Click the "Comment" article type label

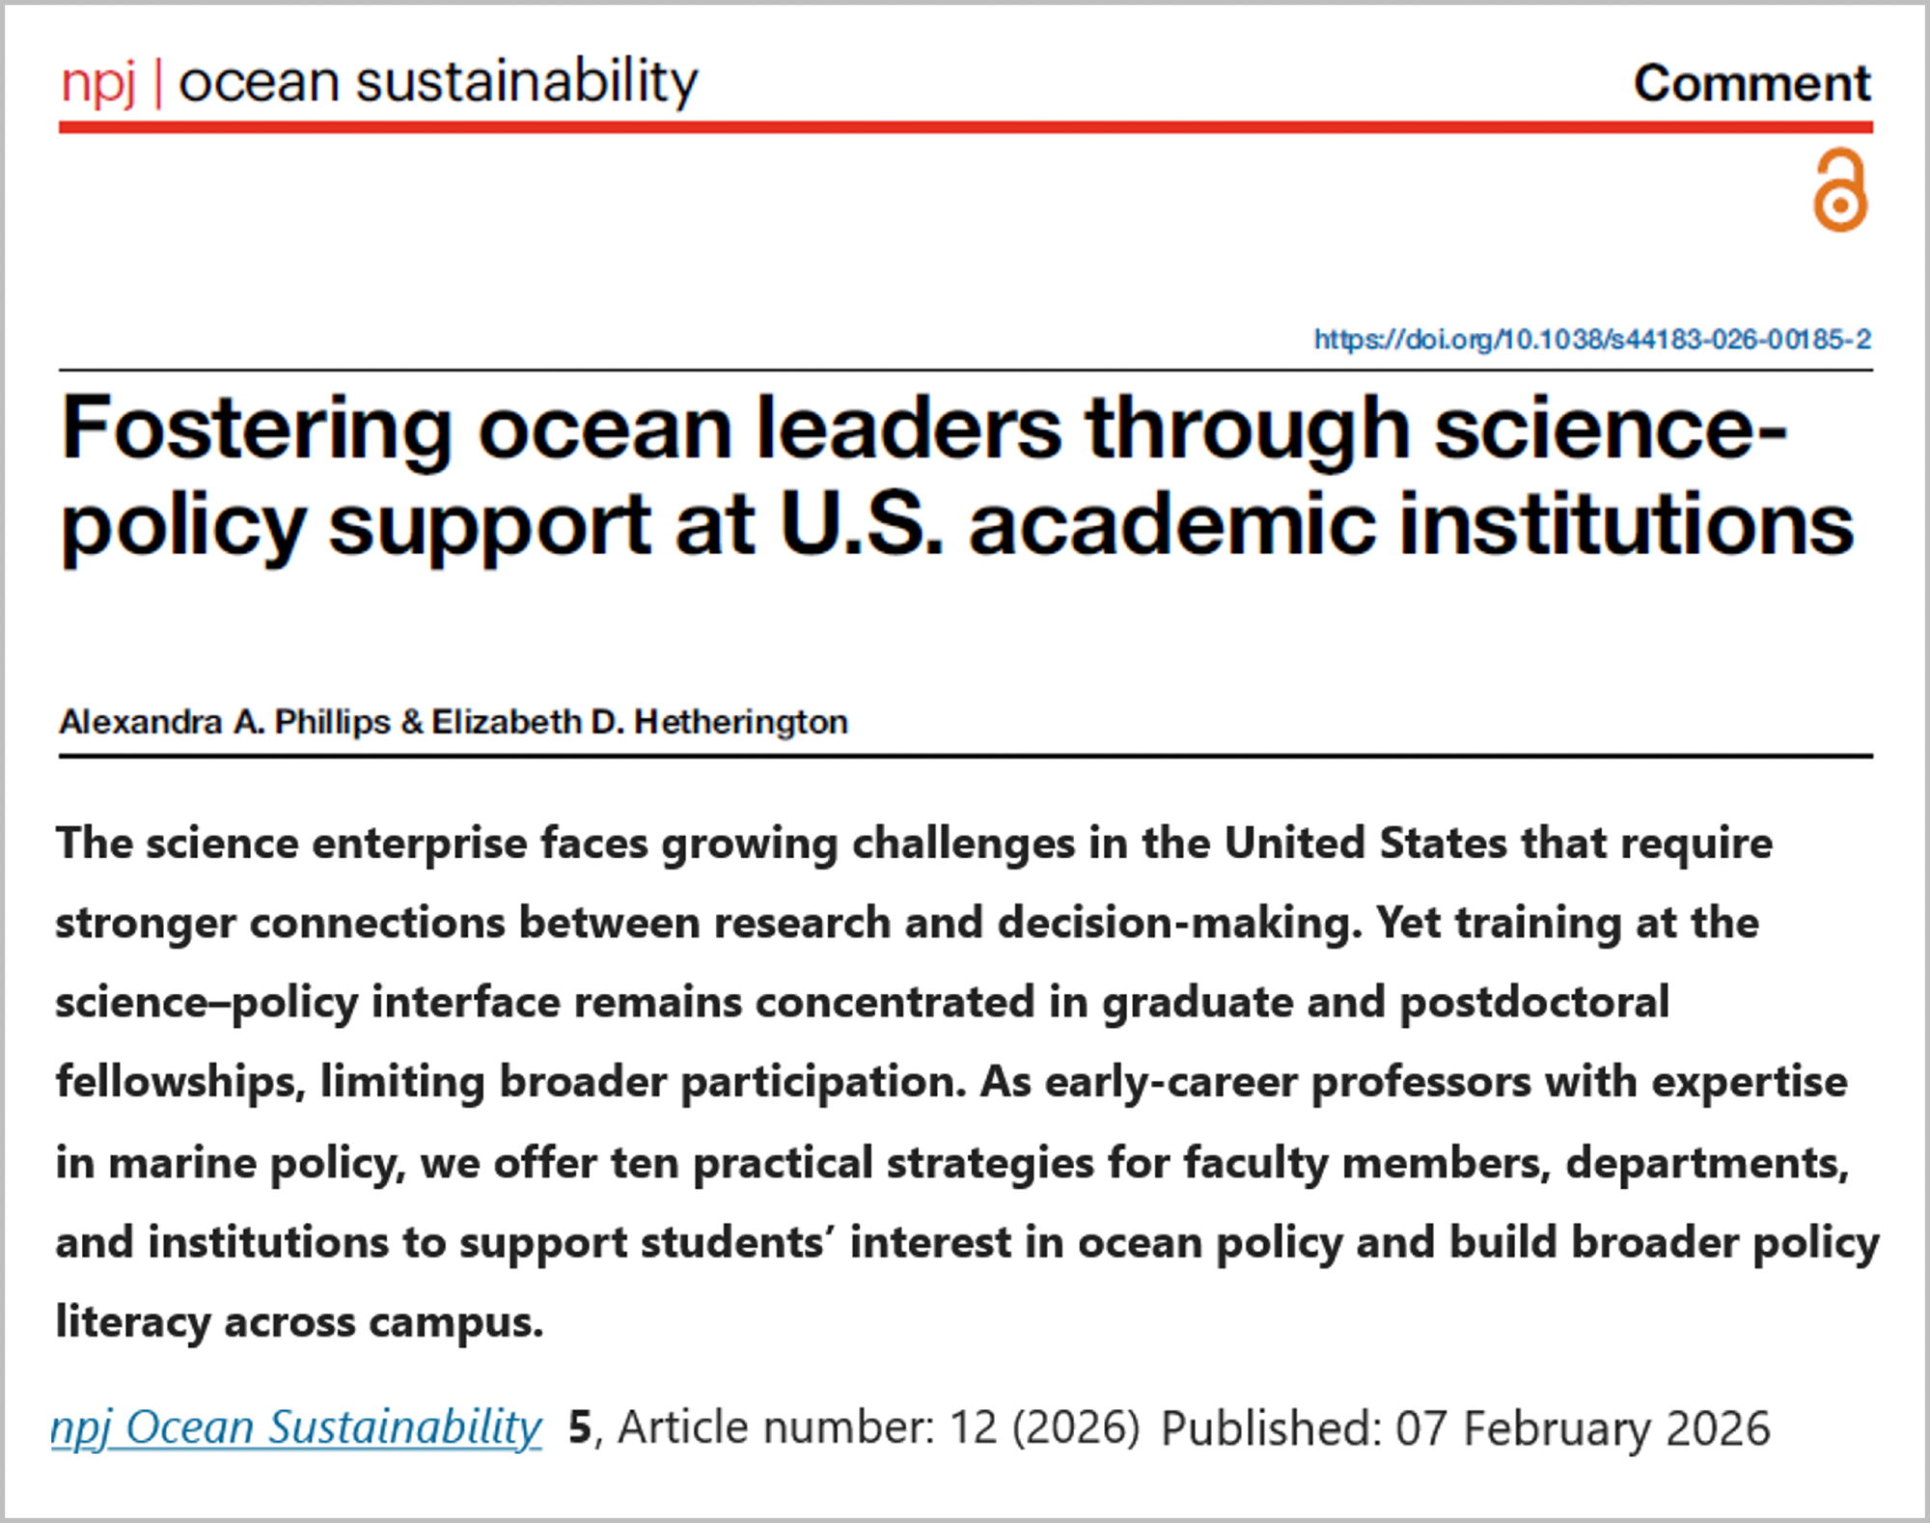pyautogui.click(x=1751, y=83)
